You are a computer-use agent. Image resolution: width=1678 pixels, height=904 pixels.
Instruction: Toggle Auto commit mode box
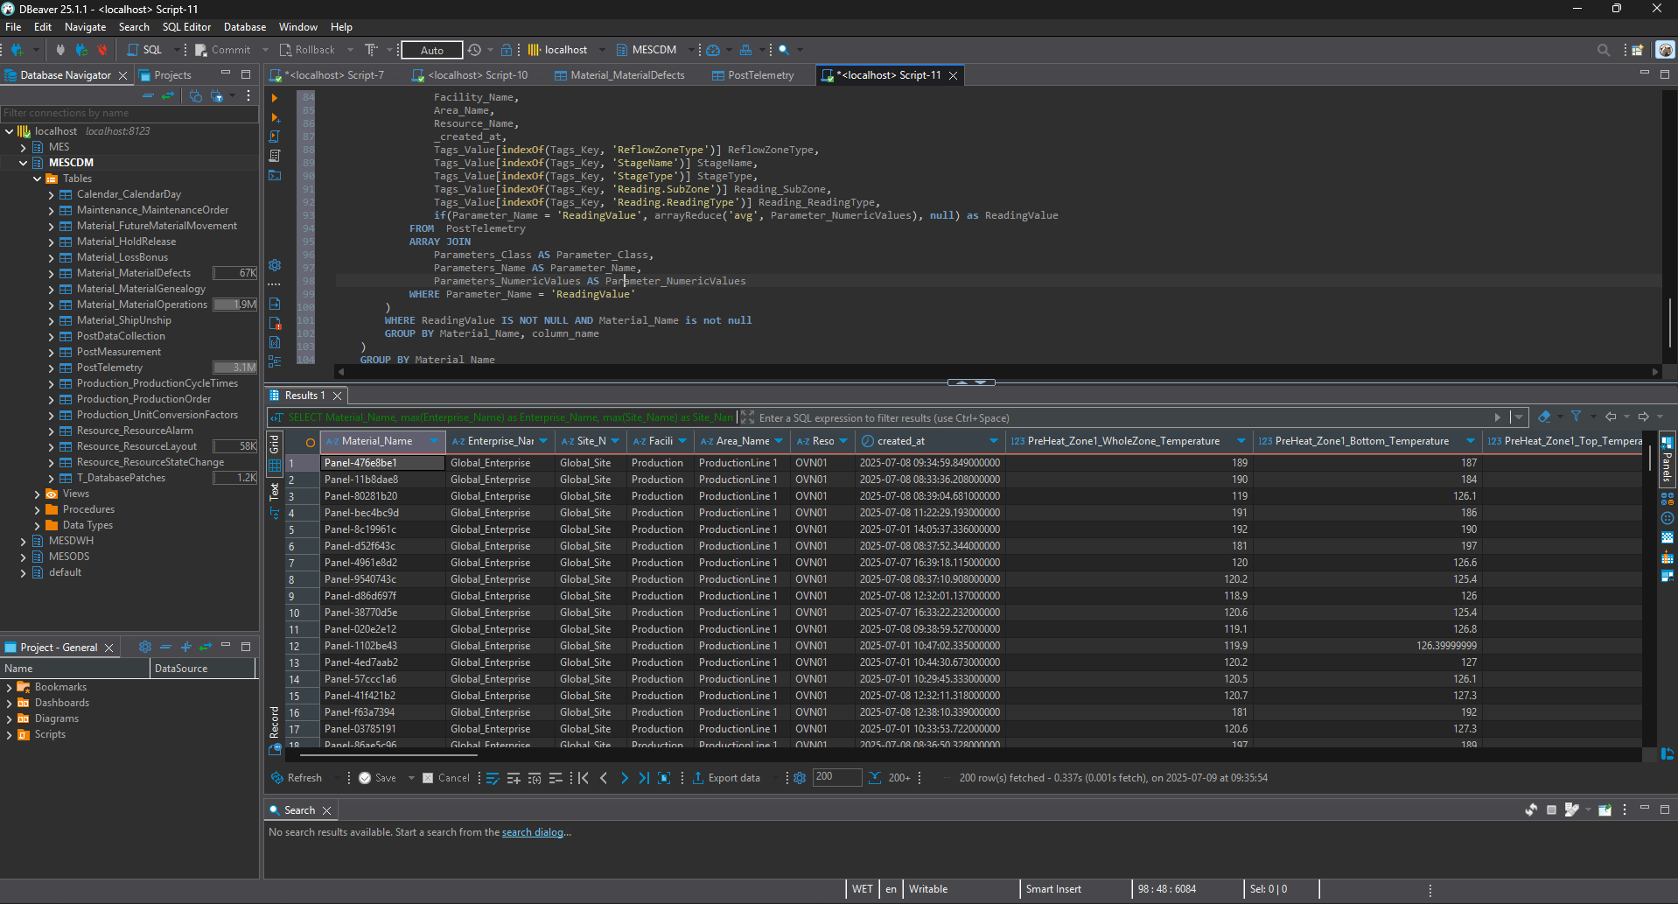click(432, 50)
